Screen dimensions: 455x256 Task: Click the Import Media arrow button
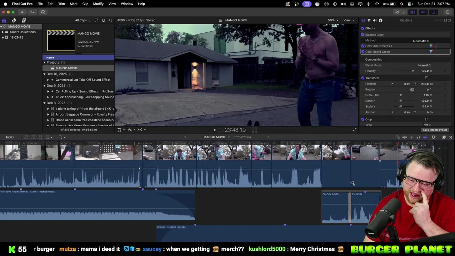coord(22,12)
